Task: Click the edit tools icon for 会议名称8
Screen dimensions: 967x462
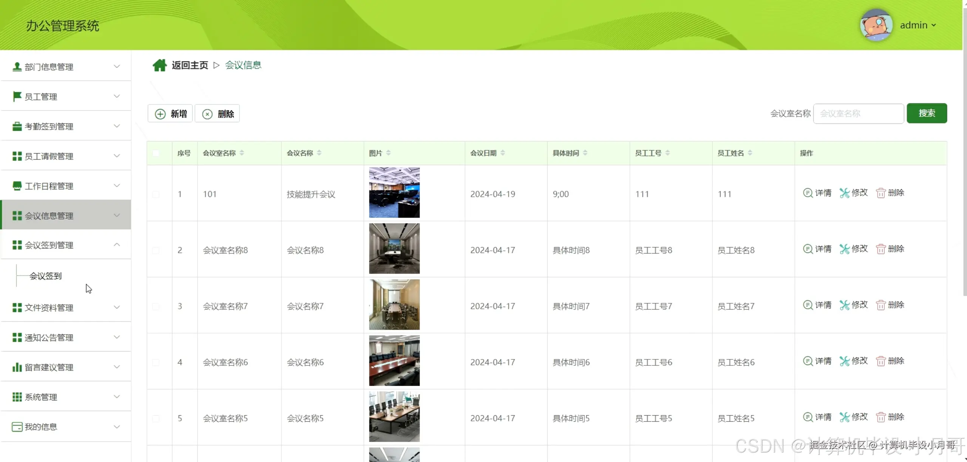Action: click(x=844, y=249)
